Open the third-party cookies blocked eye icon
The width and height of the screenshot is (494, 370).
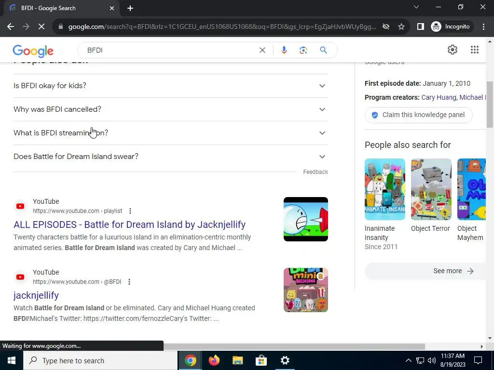[385, 27]
